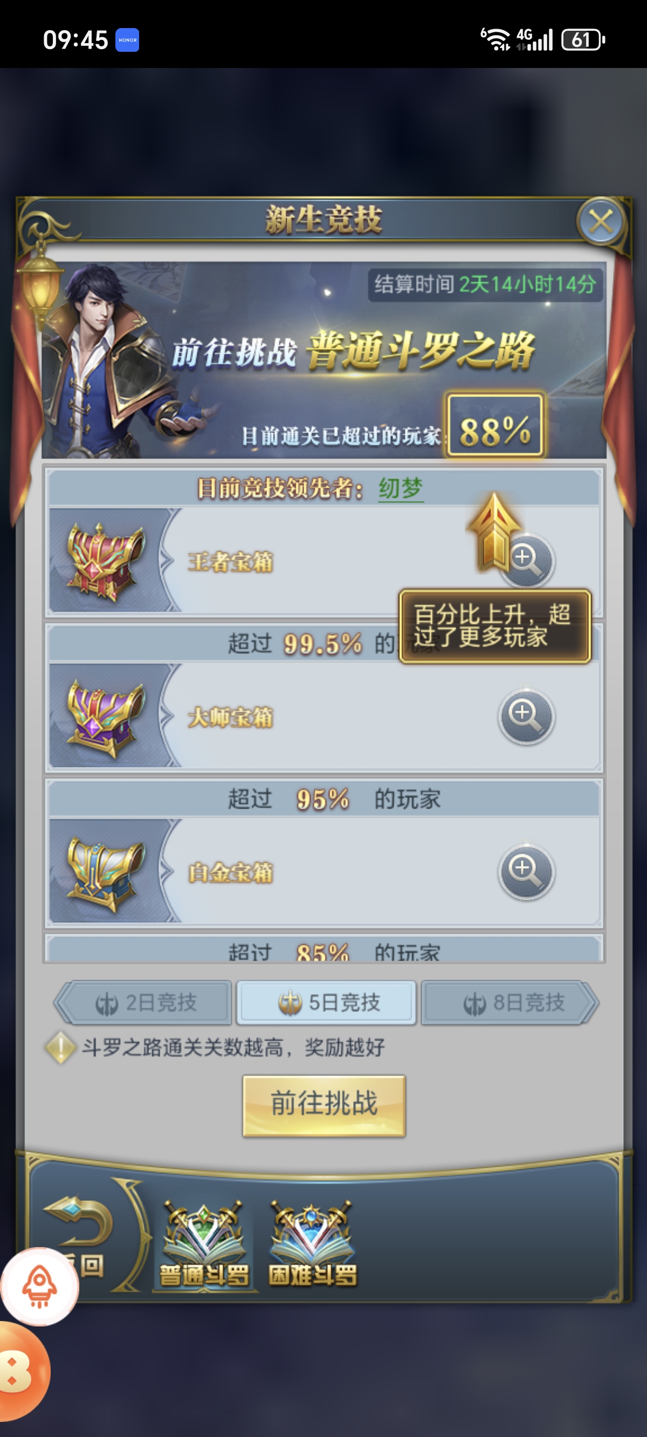Viewport: 647px width, 1437px height.
Task: Inspect the 王者宝箱 reward with the magnifier
Action: click(526, 560)
